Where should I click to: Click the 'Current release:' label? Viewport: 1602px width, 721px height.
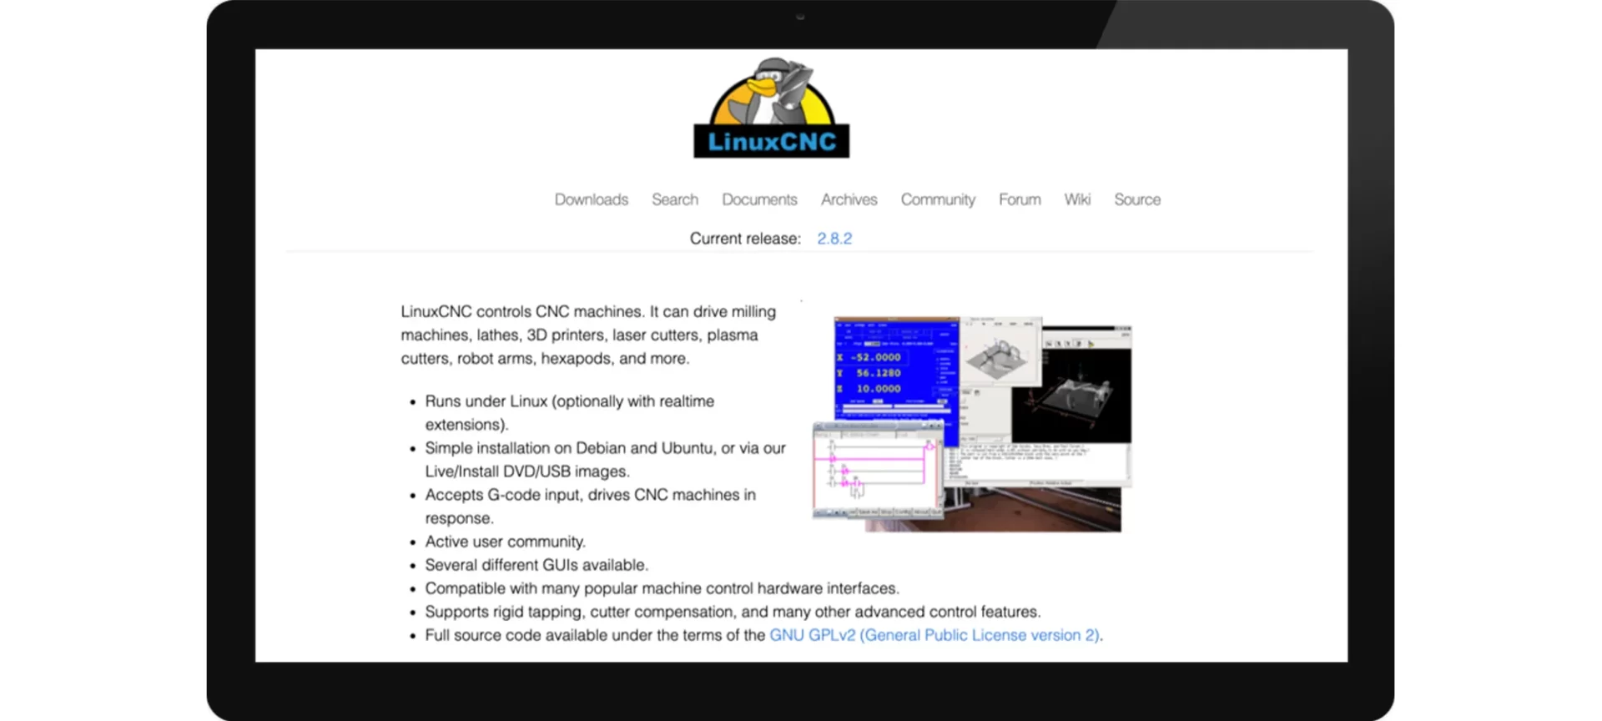[744, 239]
